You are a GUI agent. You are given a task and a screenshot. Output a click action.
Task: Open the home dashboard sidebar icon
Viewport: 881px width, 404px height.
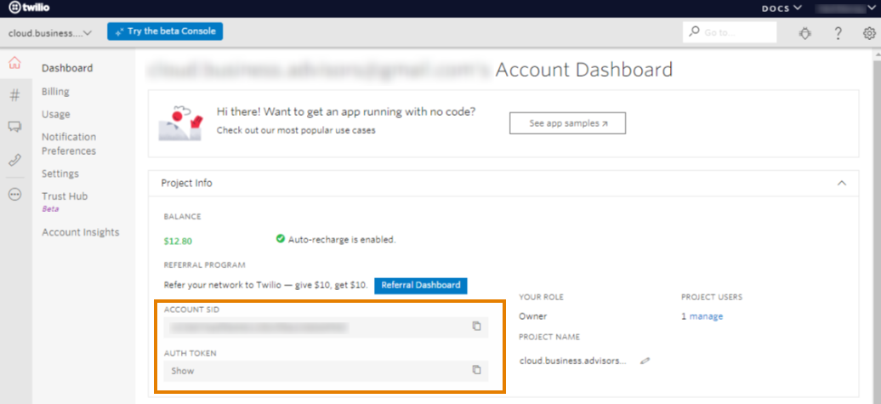(14, 63)
